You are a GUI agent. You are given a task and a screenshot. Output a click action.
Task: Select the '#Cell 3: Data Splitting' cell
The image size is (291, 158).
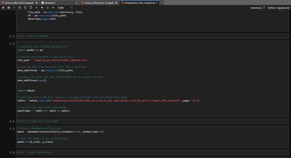point(152,36)
